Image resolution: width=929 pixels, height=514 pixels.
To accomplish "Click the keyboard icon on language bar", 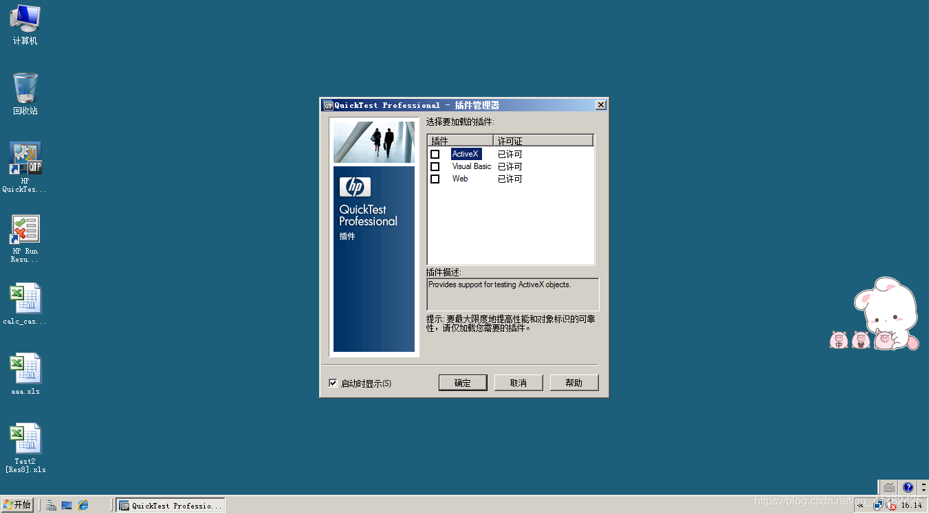I will 889,487.
